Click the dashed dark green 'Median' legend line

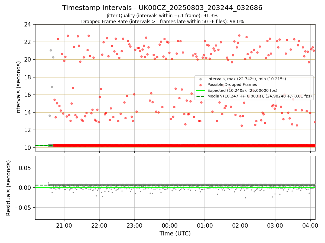(x=200, y=96)
